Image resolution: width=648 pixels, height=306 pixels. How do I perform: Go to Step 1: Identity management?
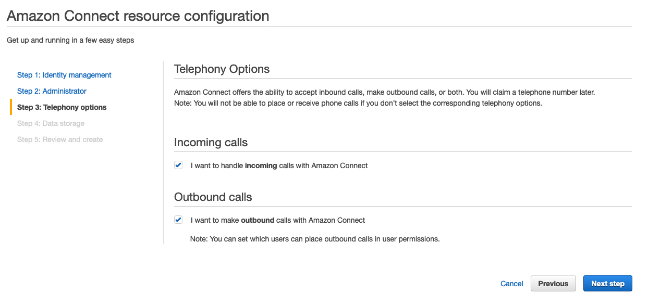tap(64, 75)
